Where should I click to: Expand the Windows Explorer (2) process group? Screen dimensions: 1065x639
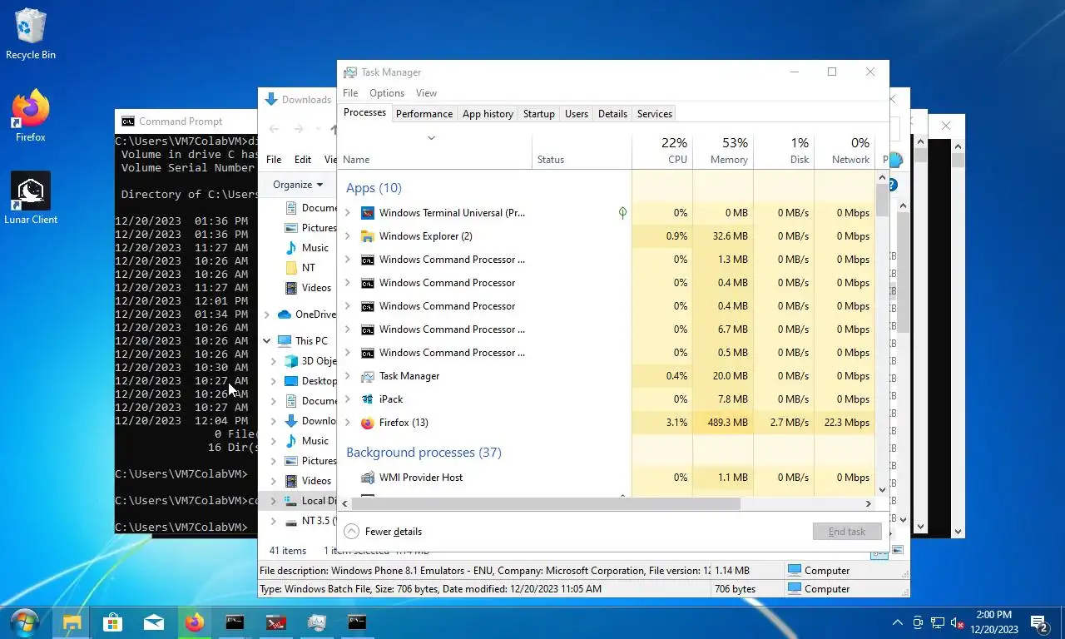[x=348, y=236]
